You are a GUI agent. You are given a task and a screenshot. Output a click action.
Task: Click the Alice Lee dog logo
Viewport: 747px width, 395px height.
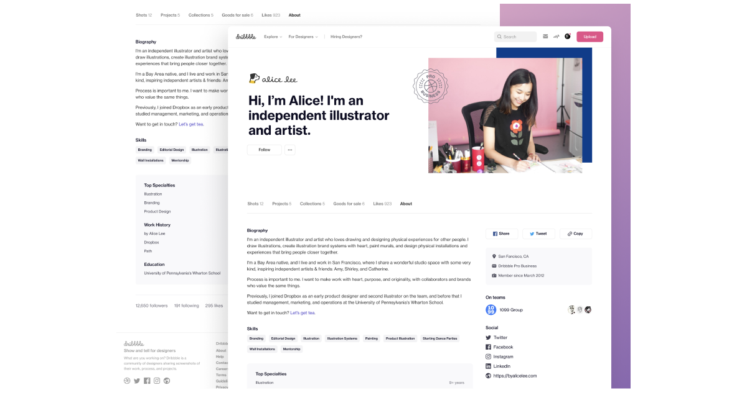pyautogui.click(x=253, y=78)
